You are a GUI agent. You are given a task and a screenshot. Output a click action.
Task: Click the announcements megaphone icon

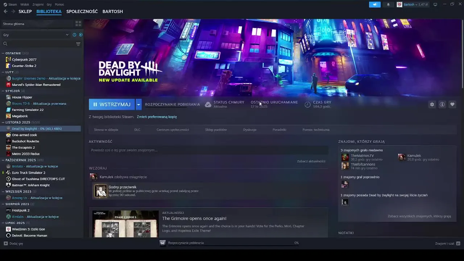tap(375, 4)
